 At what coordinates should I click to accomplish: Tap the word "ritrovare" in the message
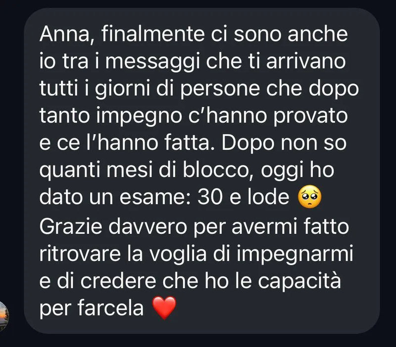click(x=80, y=254)
